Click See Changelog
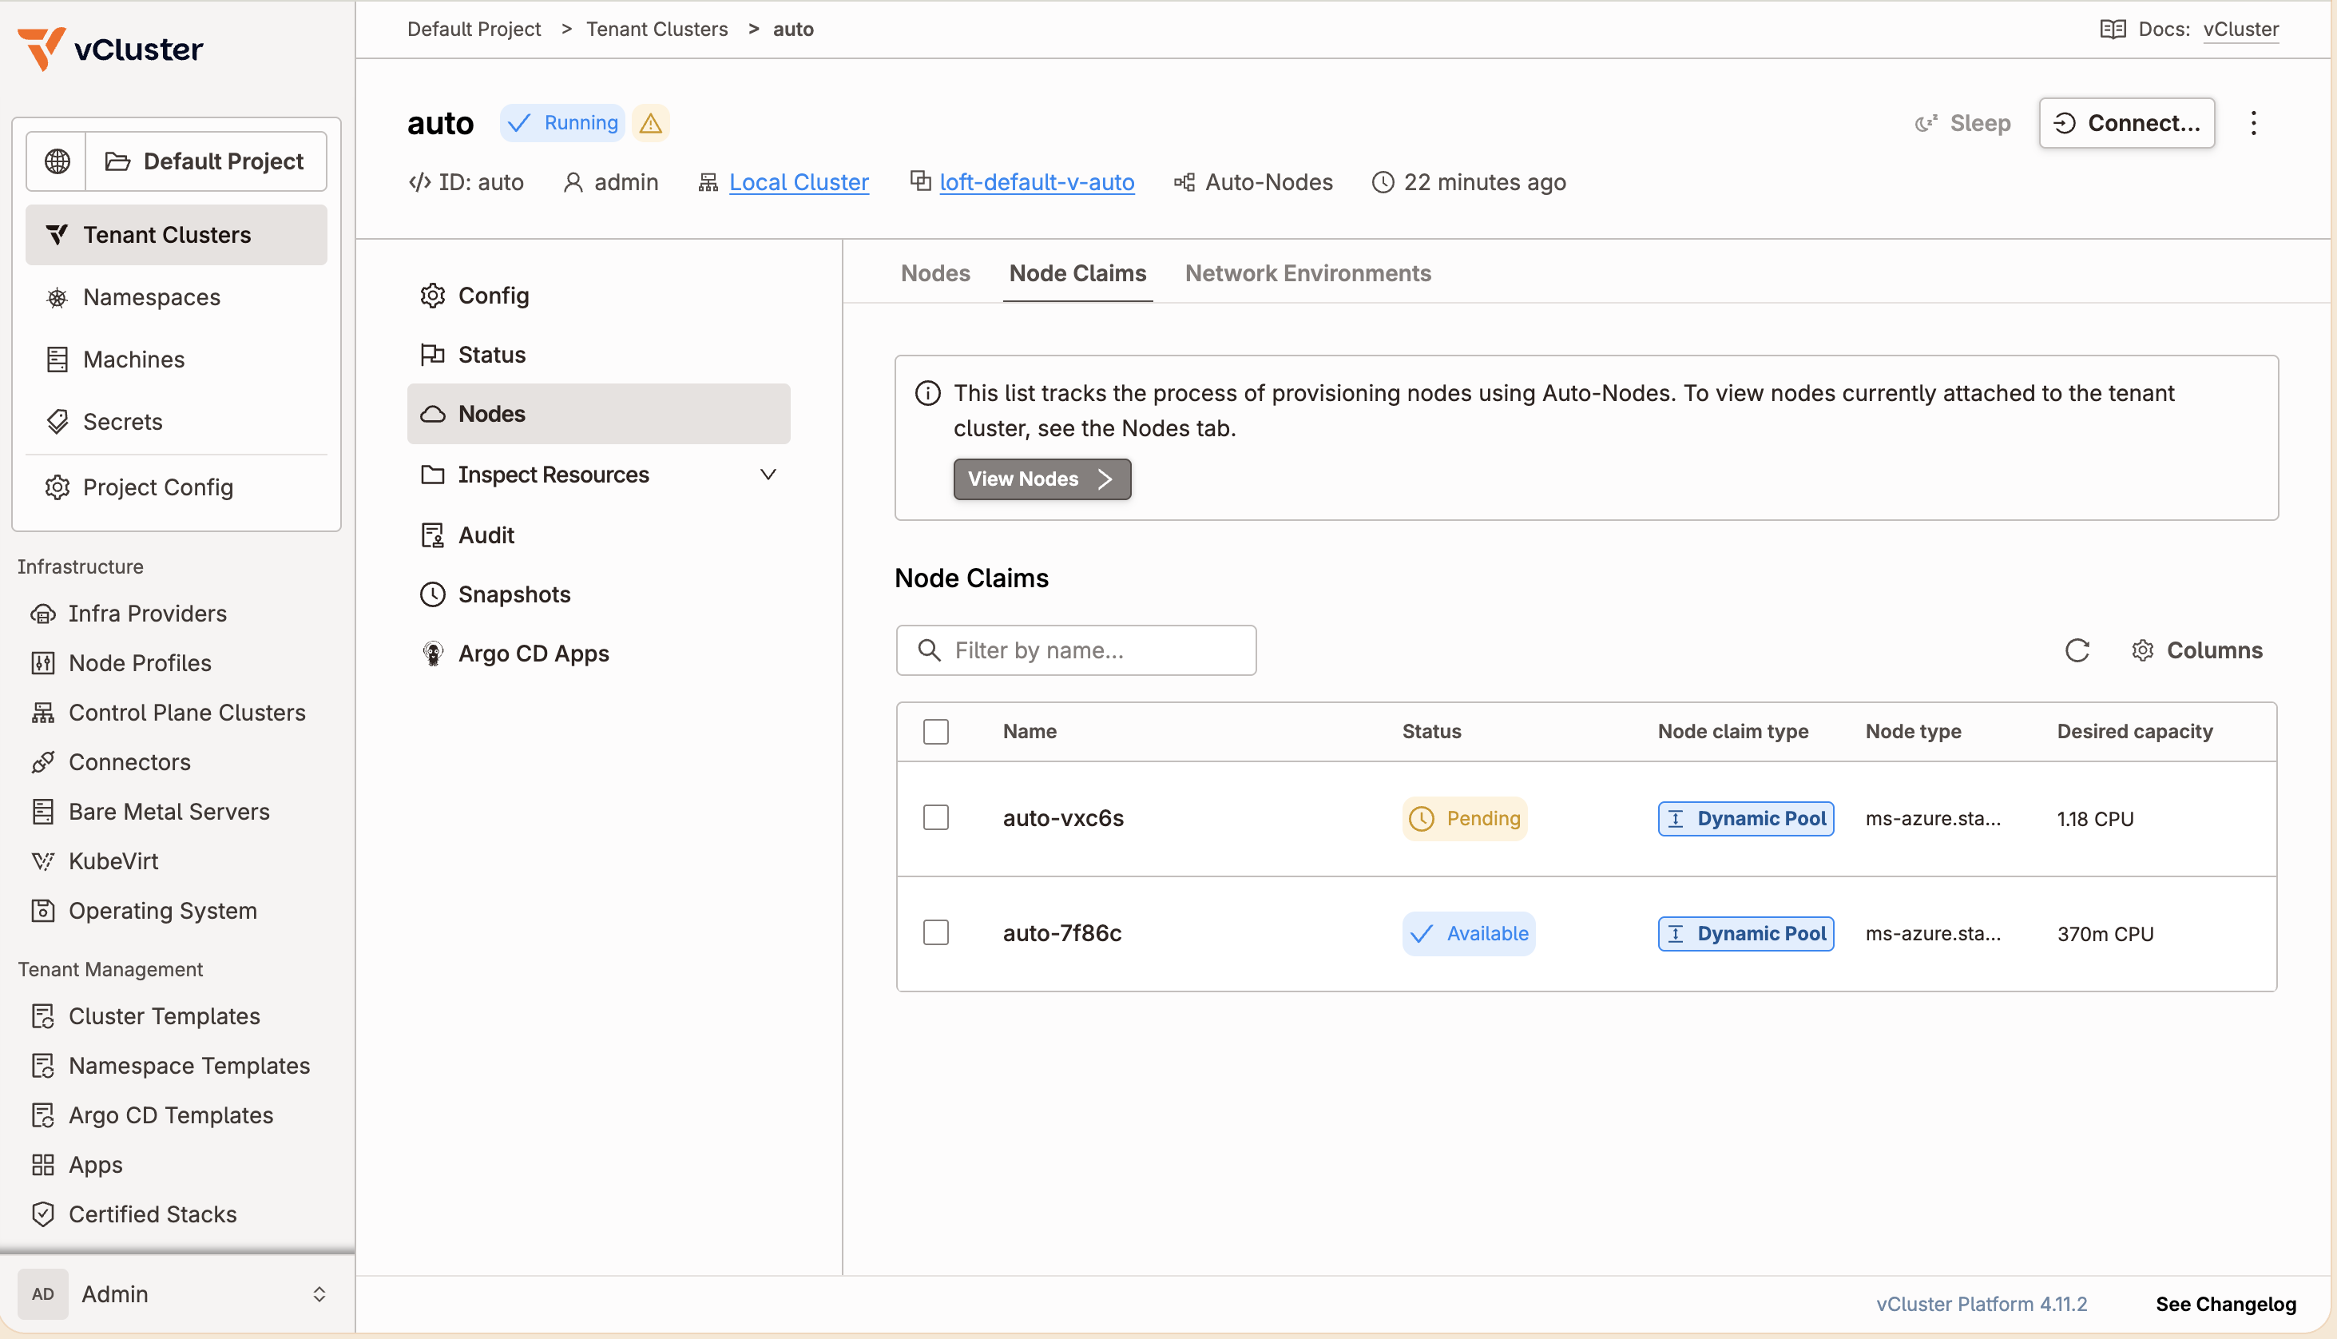 2226,1304
